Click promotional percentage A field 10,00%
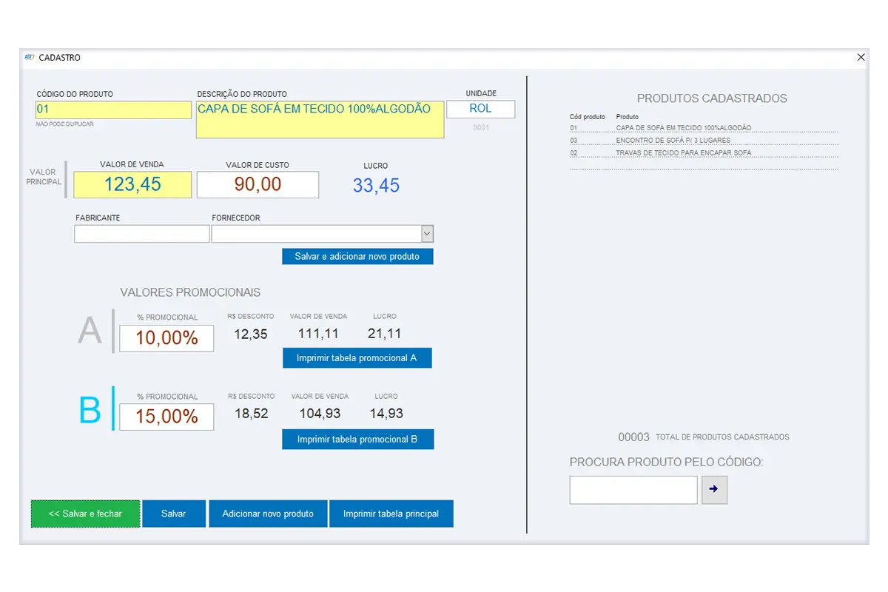Image resolution: width=888 pixels, height=592 pixels. click(166, 338)
